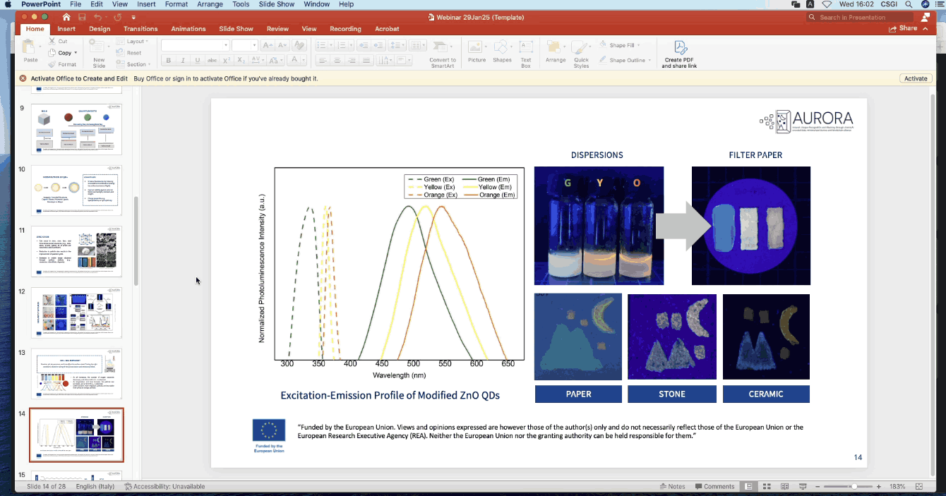Switch to Reading View from the status bar

point(784,487)
